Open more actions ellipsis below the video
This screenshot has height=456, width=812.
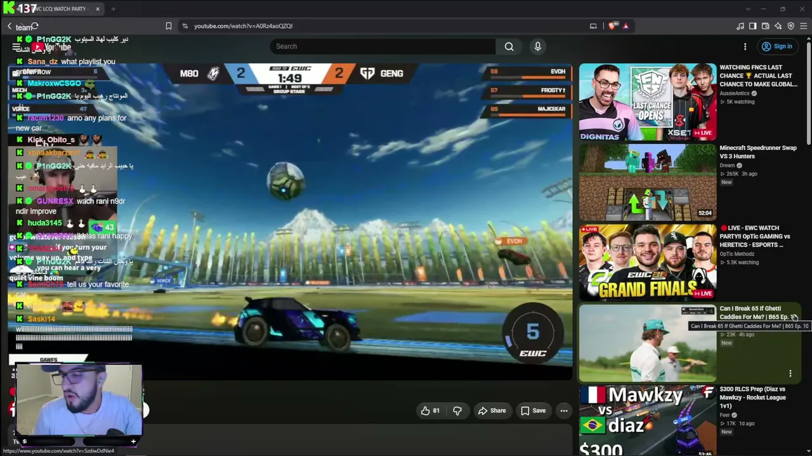563,410
